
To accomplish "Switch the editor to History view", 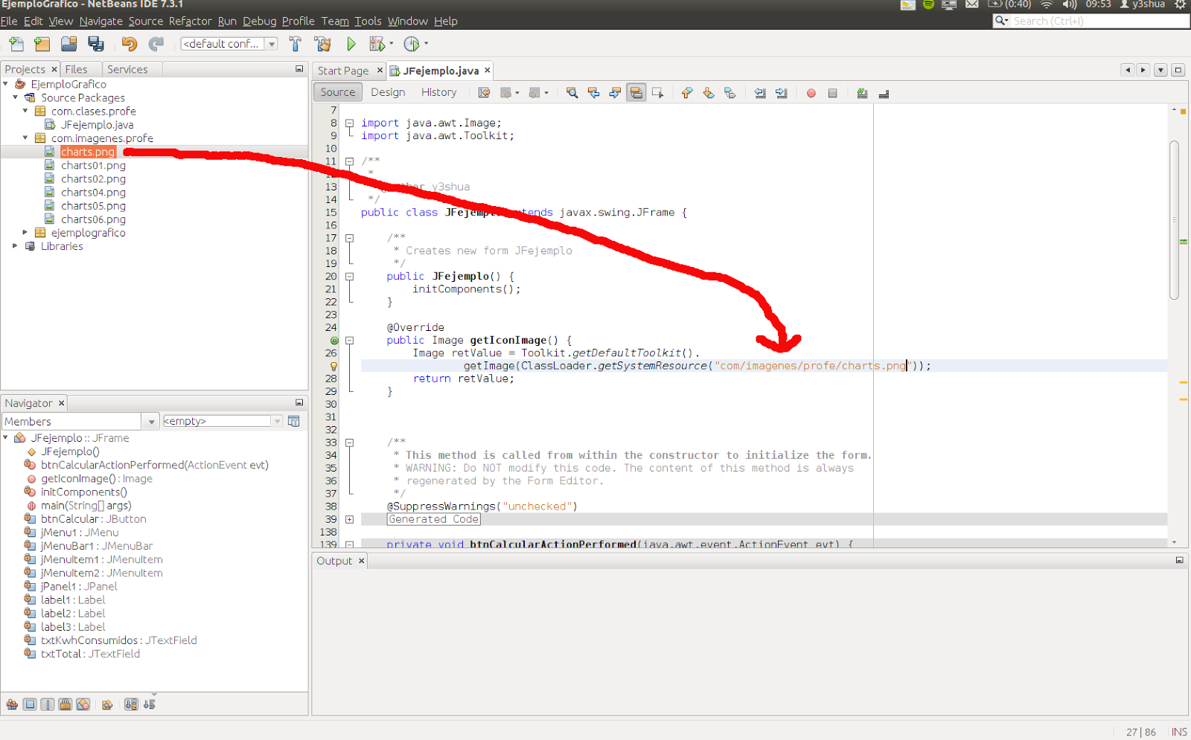I will point(438,91).
